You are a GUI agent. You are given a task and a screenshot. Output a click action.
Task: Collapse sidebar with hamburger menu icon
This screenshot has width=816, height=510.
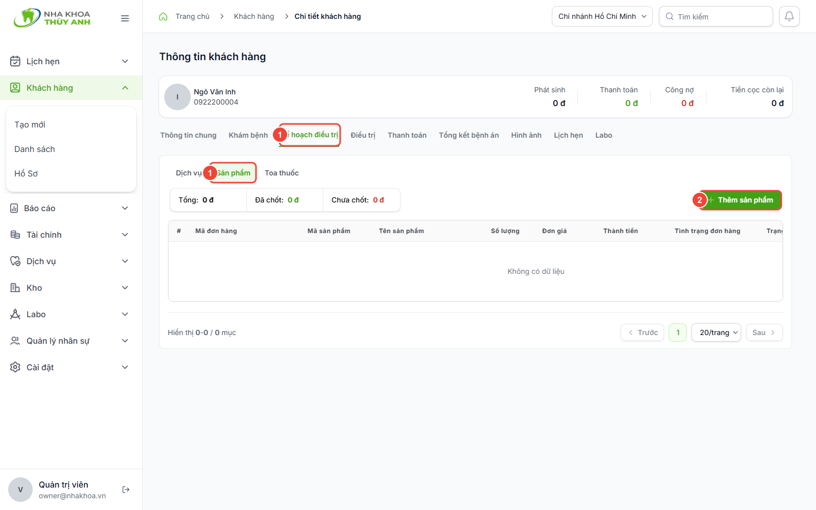click(x=125, y=18)
